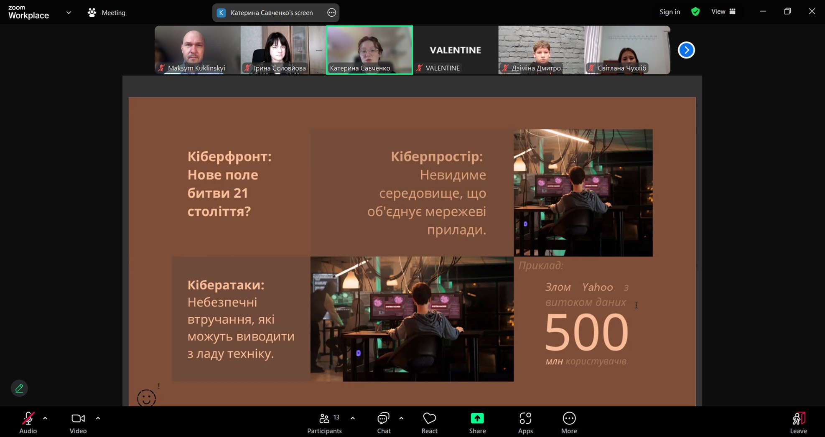Minimize the Zoom window
The width and height of the screenshot is (825, 437).
point(763,12)
